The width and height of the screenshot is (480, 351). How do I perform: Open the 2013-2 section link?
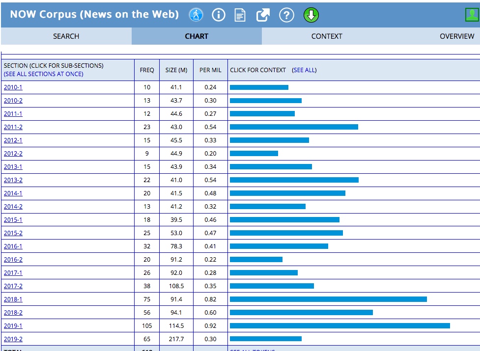tap(13, 180)
